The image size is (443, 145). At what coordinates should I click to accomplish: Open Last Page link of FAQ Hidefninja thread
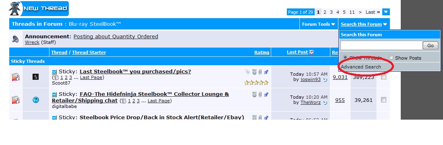coord(159,101)
